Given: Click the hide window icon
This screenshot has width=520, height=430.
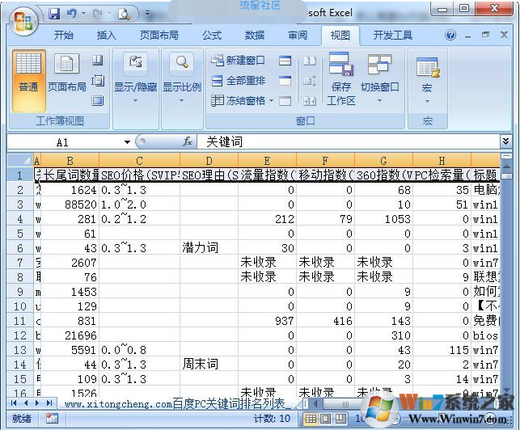Looking at the screenshot, I should pyautogui.click(x=285, y=81).
